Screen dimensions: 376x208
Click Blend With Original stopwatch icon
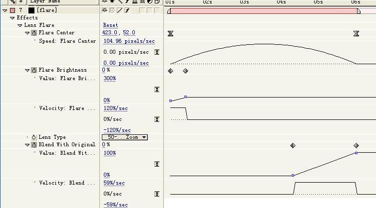(34, 145)
